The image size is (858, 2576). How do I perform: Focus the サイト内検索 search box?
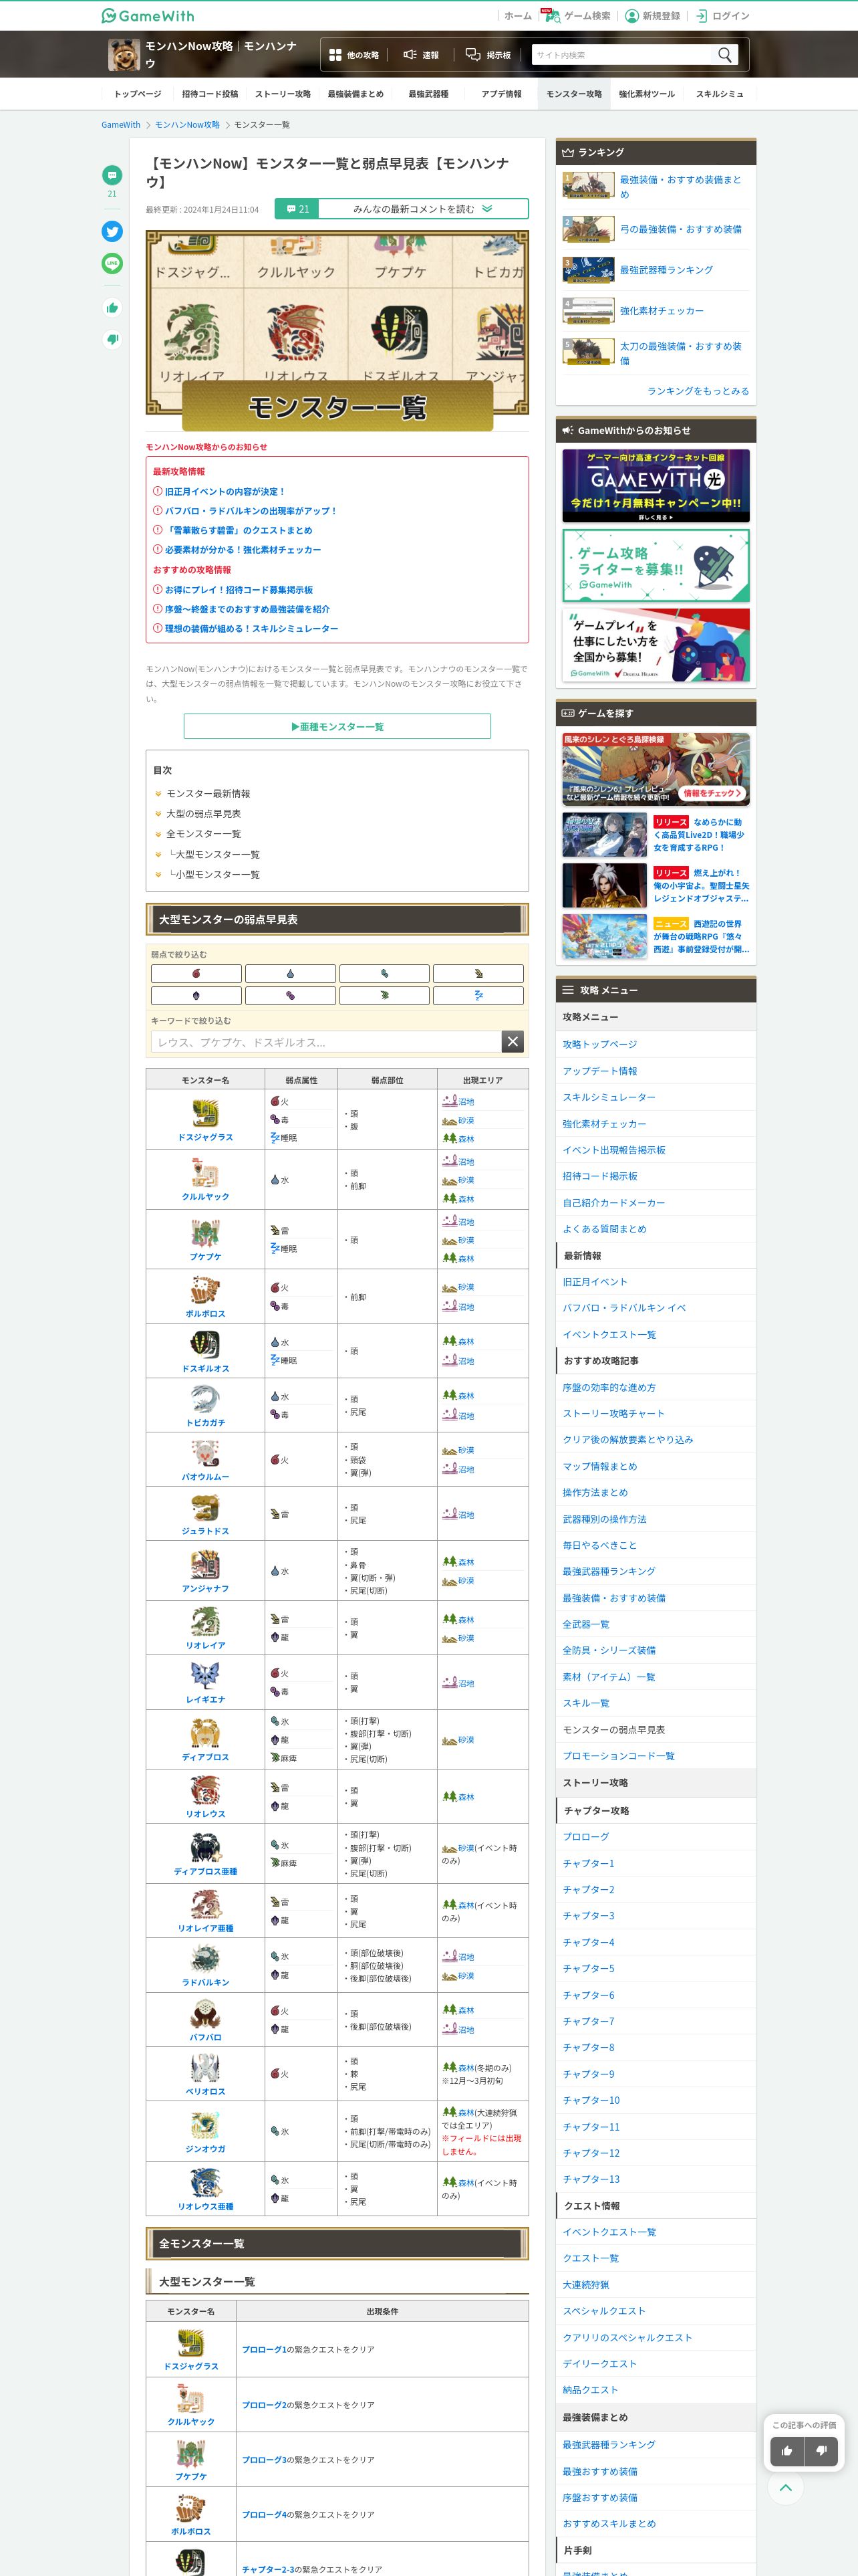click(623, 55)
